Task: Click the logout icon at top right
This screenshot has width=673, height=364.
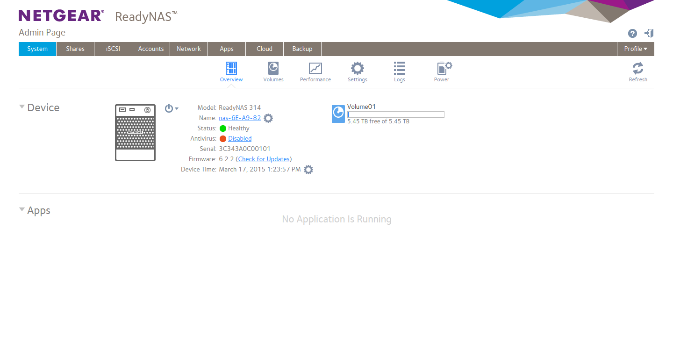Action: (x=649, y=33)
